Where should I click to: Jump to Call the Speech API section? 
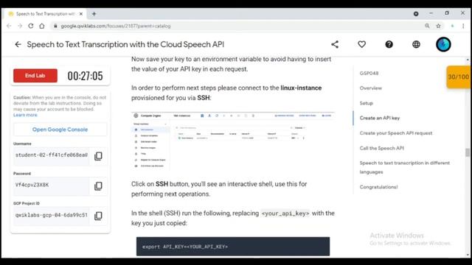[382, 148]
